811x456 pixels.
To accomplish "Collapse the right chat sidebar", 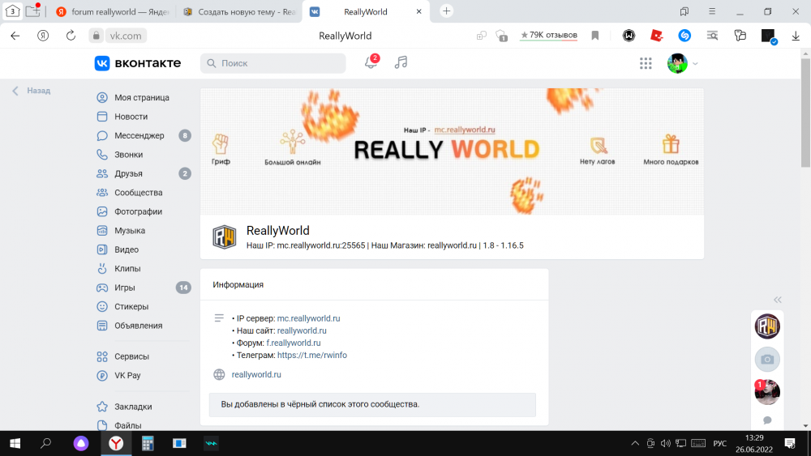I will 778,300.
